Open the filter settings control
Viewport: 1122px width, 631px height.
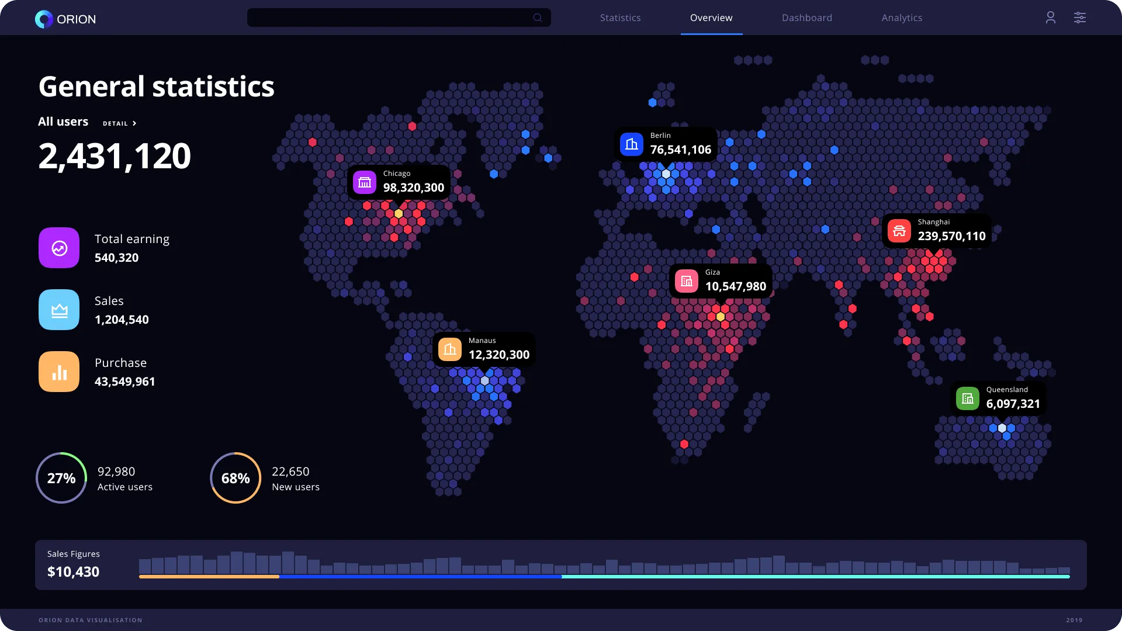point(1079,18)
